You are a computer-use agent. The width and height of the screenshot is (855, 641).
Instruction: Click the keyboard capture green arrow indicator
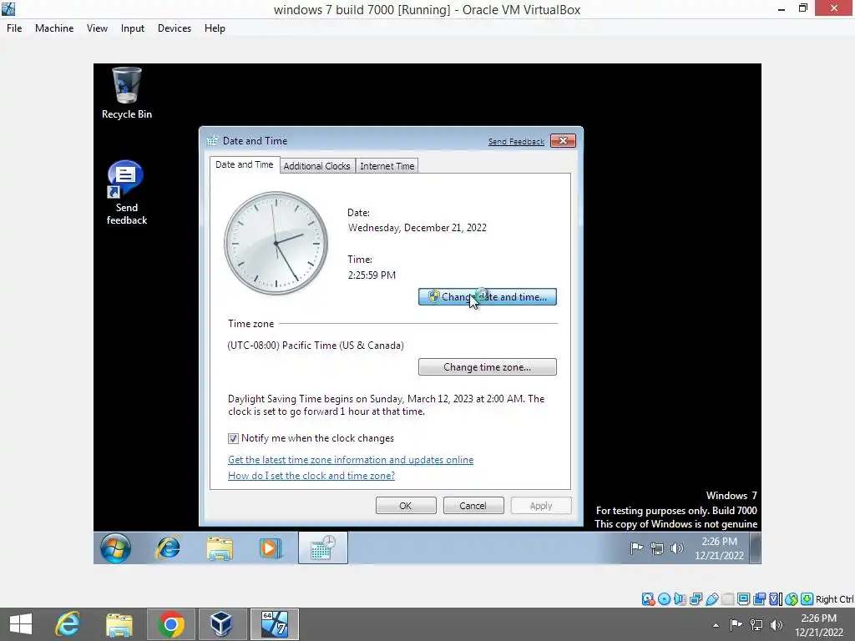point(807,599)
